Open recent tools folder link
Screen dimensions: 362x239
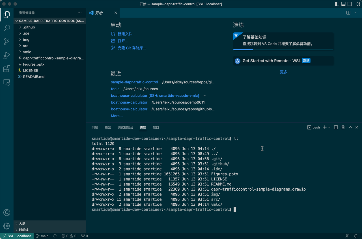115,89
